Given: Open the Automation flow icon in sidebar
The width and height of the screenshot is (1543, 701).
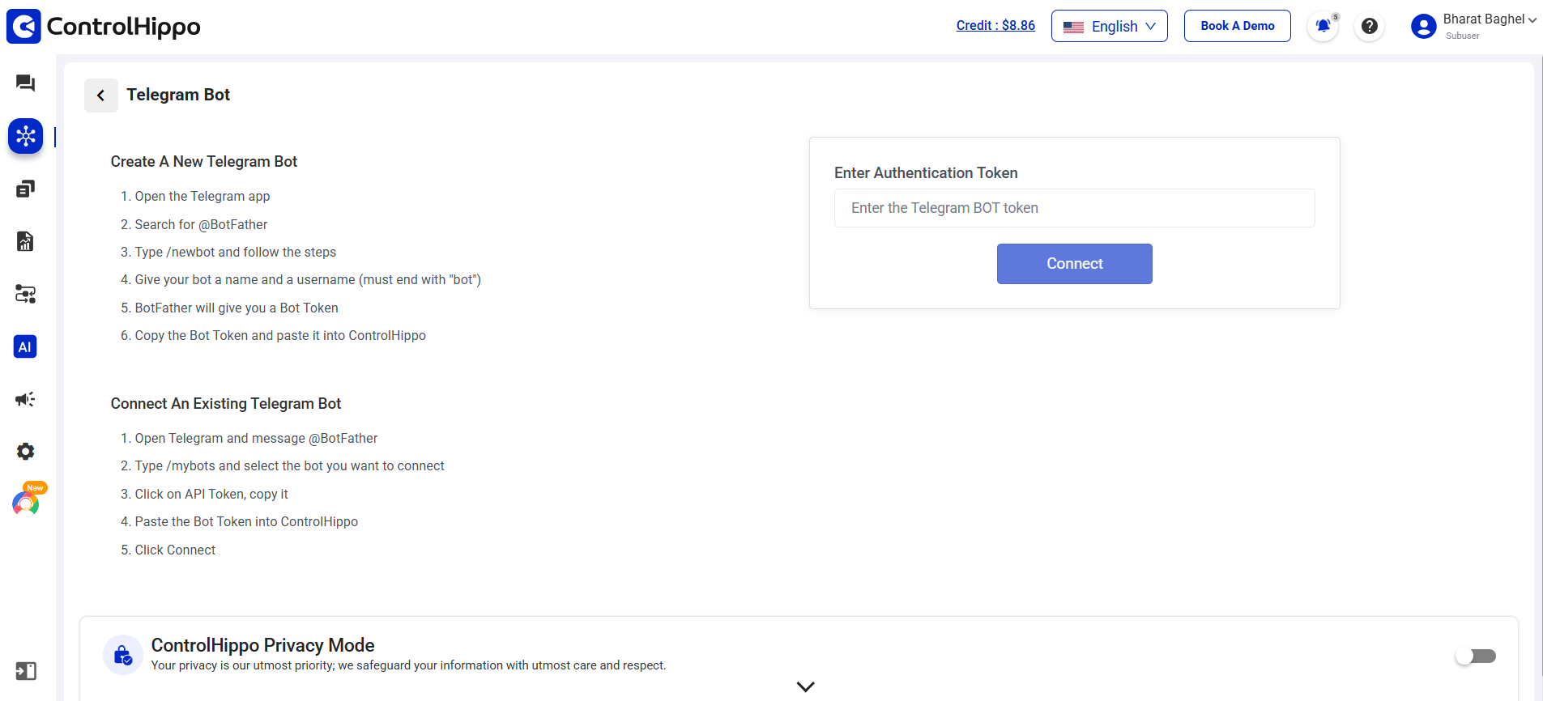Looking at the screenshot, I should [25, 294].
